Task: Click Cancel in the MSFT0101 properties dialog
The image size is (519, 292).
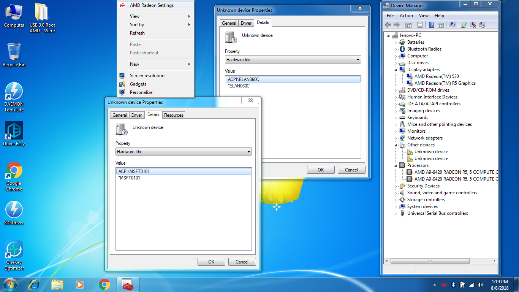Action: 242,262
